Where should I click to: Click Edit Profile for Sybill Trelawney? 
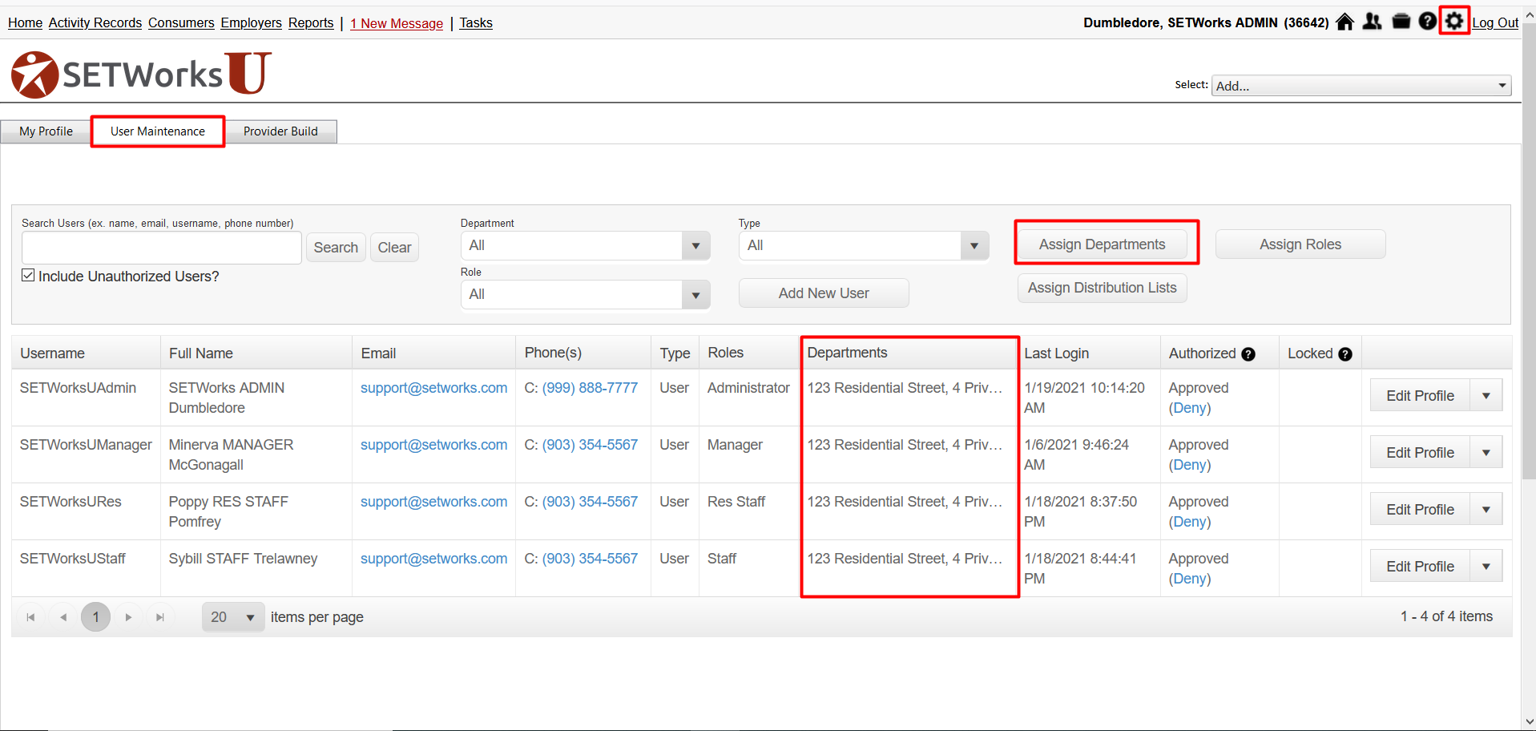click(1420, 567)
